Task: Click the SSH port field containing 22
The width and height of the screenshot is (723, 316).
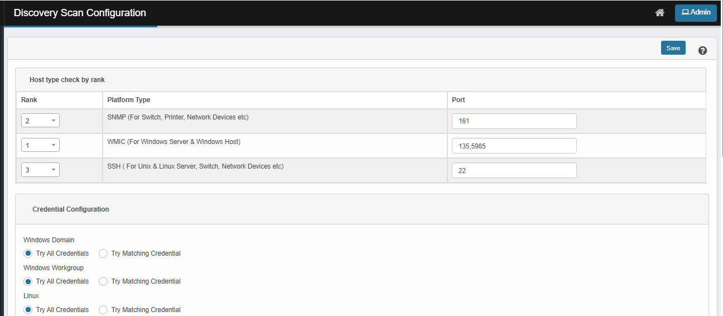Action: [514, 170]
